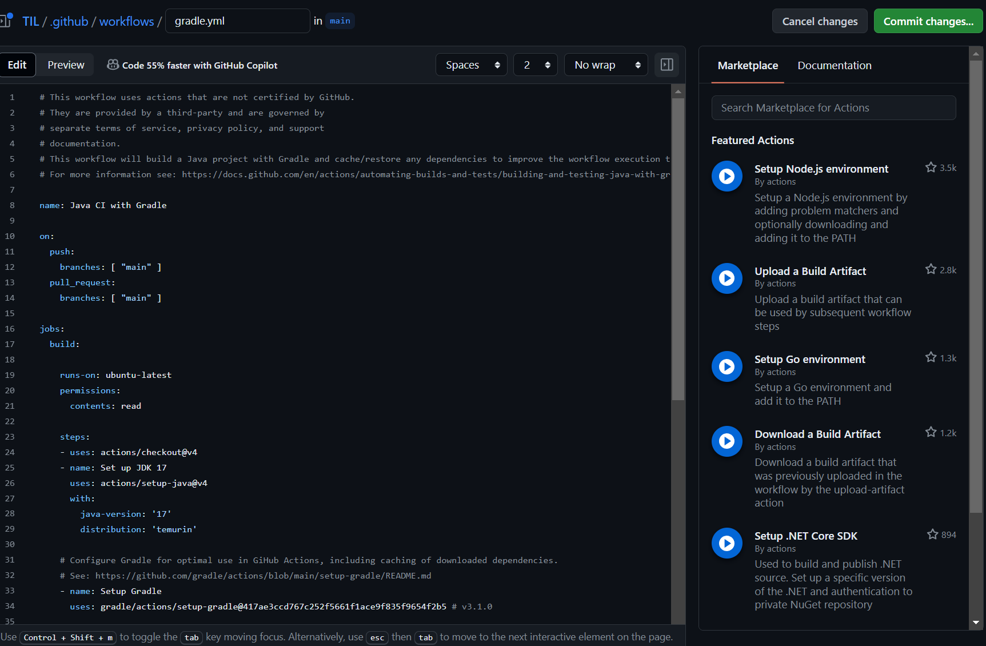Click the 'name: Set up JDK 17' line
986x646 pixels.
[113, 468]
